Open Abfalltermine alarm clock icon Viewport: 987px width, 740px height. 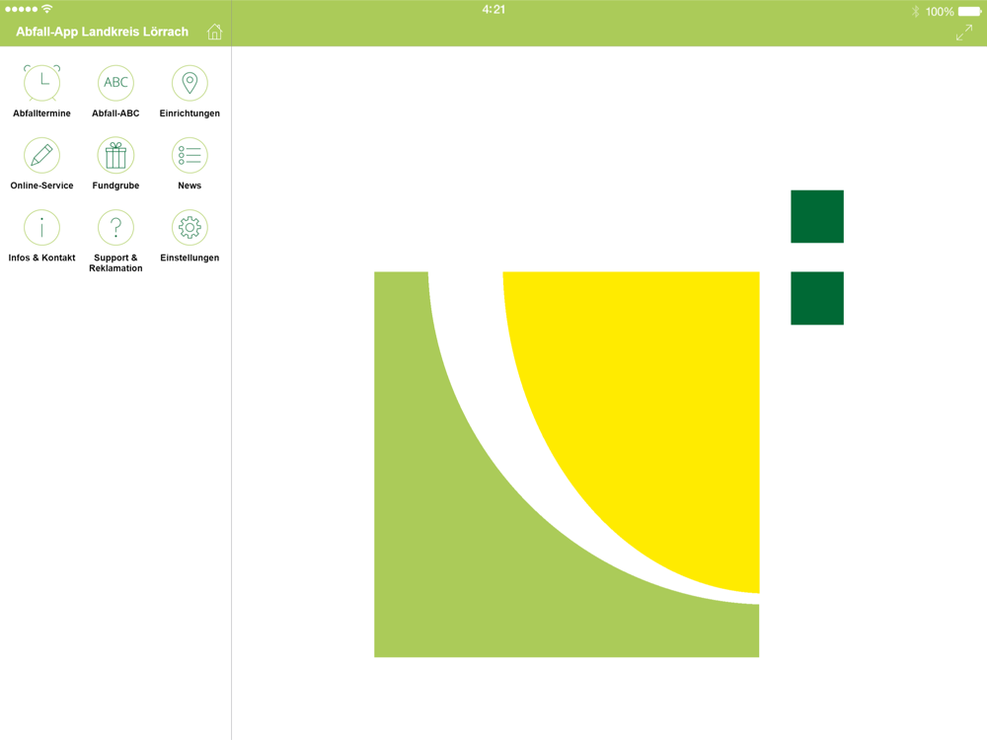[41, 83]
